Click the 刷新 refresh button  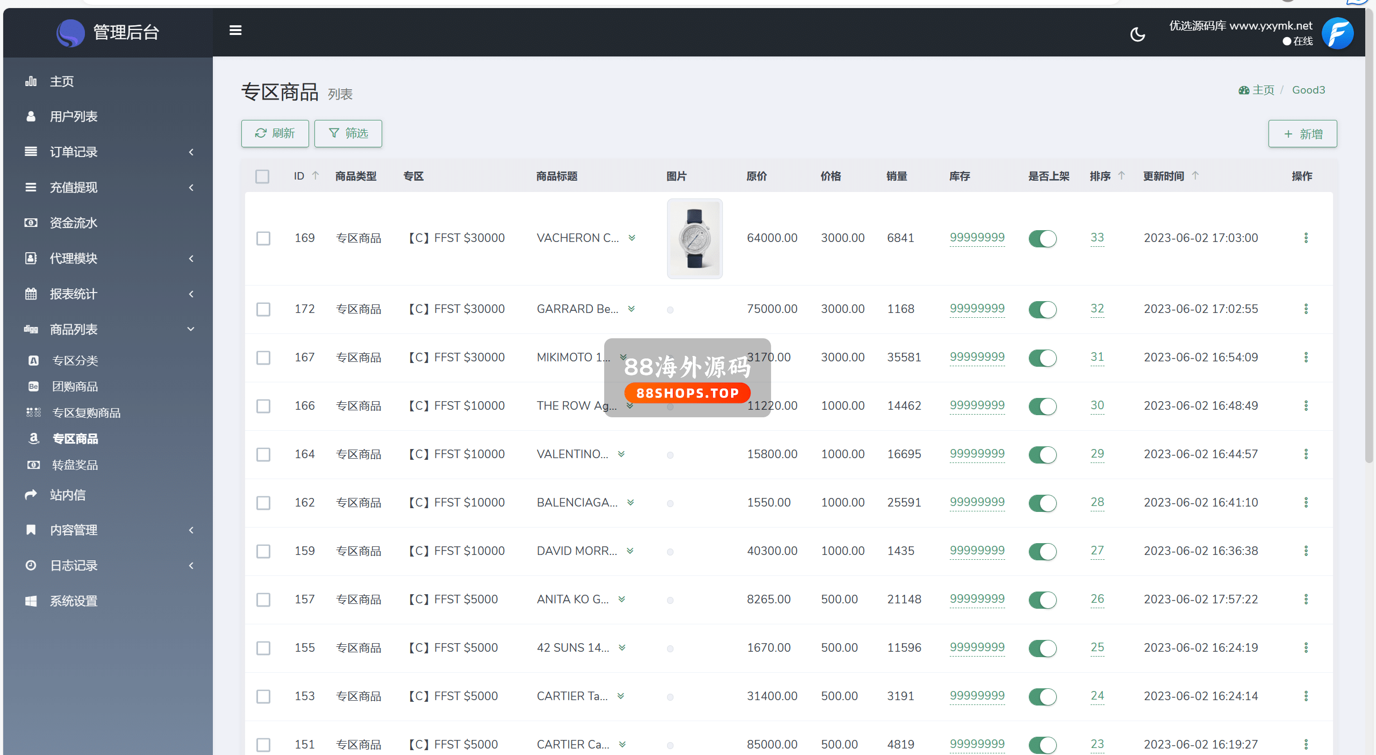coord(275,133)
